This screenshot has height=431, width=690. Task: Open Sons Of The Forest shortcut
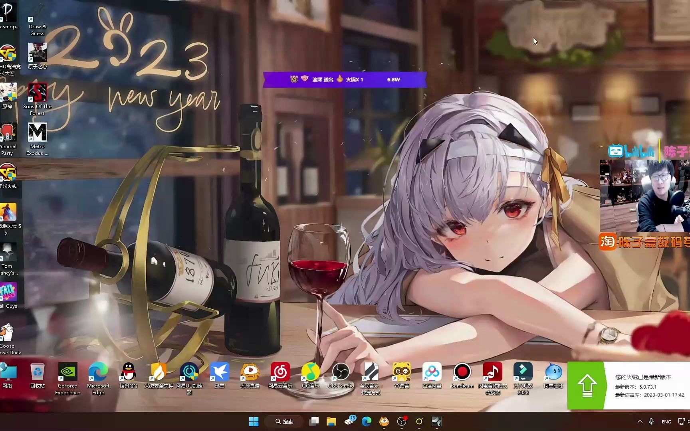38,99
